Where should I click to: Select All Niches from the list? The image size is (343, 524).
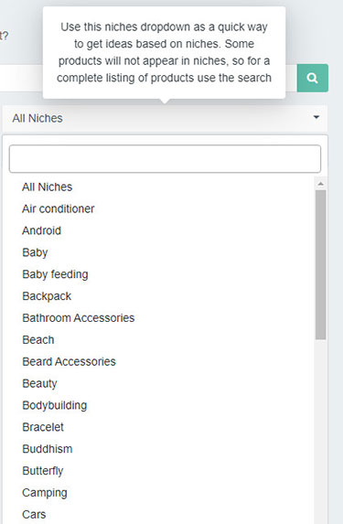[x=48, y=187]
